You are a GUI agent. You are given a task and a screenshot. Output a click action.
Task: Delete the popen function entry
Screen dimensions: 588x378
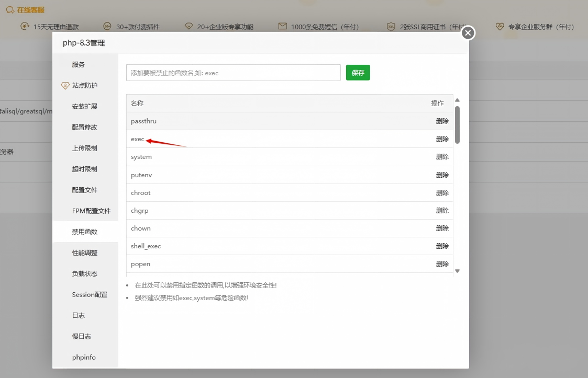[x=442, y=264]
